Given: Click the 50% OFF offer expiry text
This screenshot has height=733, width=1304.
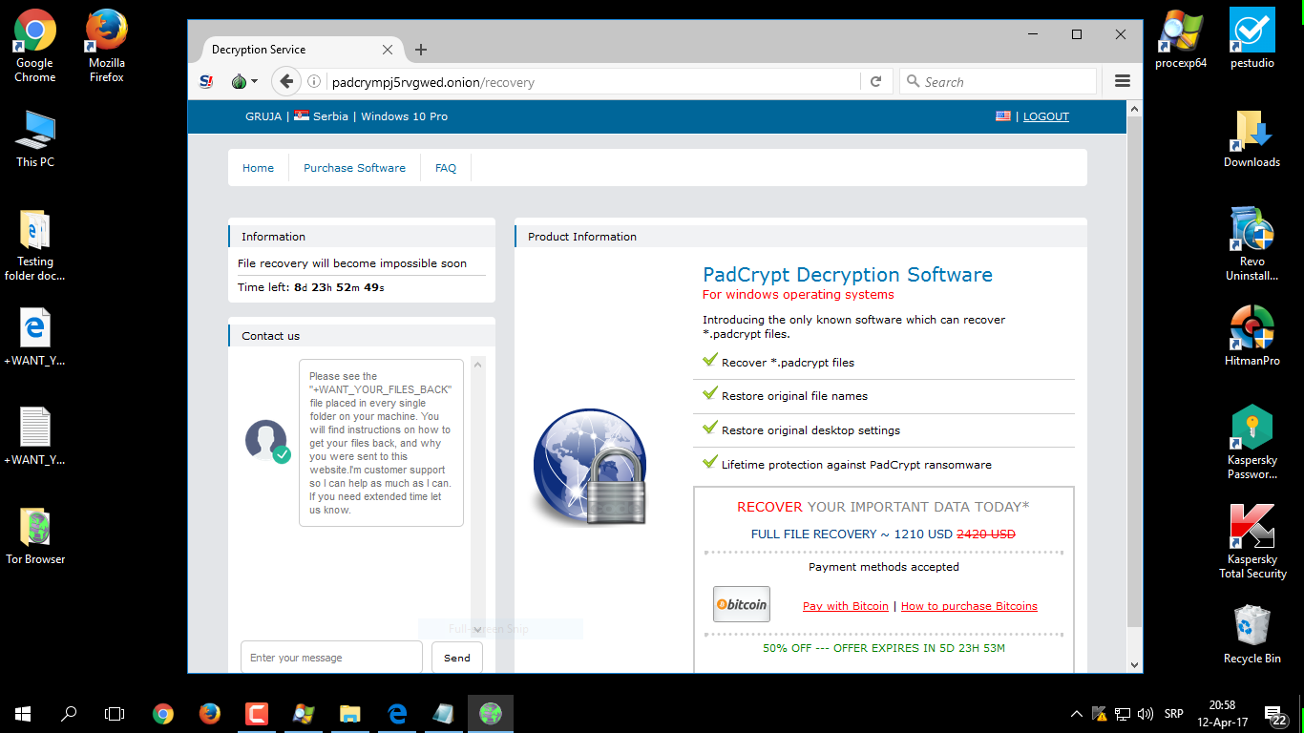Looking at the screenshot, I should click(884, 648).
